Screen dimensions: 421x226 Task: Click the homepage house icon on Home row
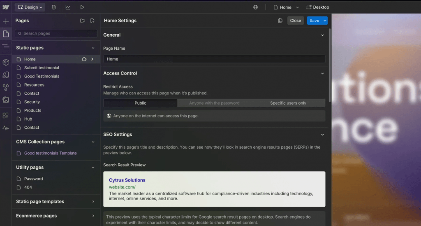coord(84,59)
